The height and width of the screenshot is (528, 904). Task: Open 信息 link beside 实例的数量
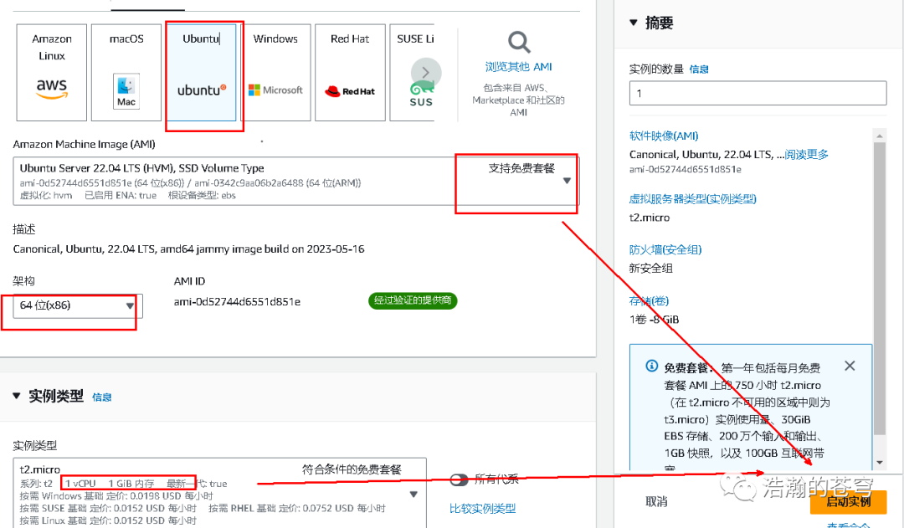tap(699, 69)
